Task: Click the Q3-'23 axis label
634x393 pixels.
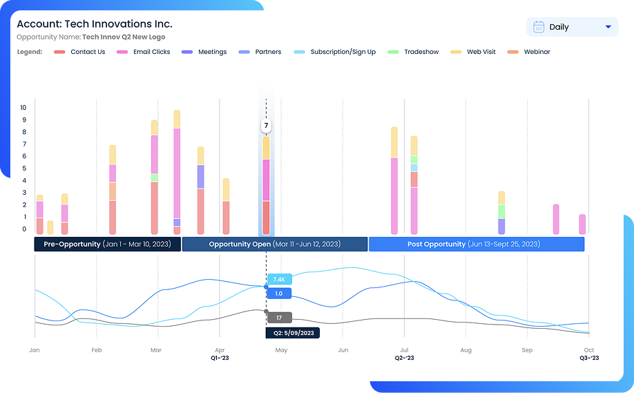Action: pos(589,358)
